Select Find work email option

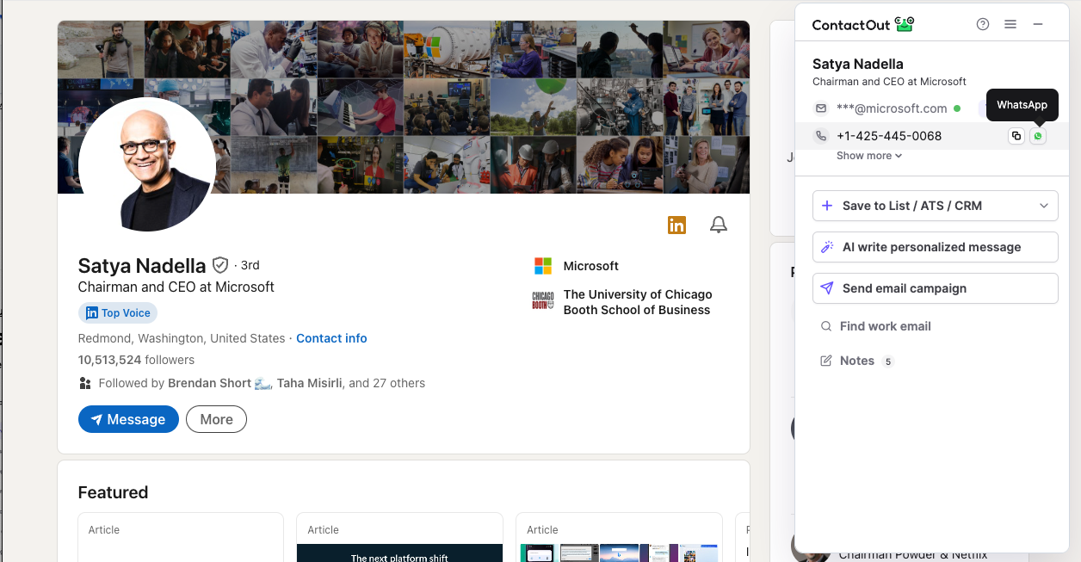coord(885,326)
